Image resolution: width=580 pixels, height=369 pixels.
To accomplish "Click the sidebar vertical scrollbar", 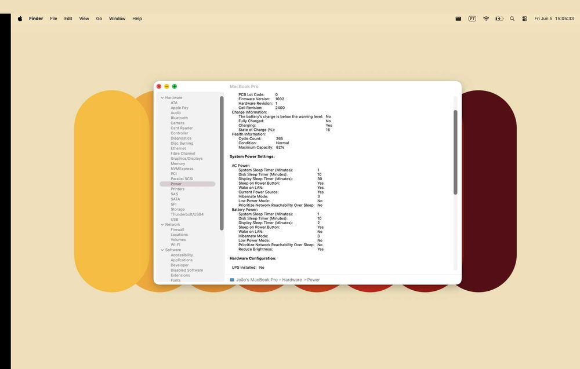I will coord(222,163).
